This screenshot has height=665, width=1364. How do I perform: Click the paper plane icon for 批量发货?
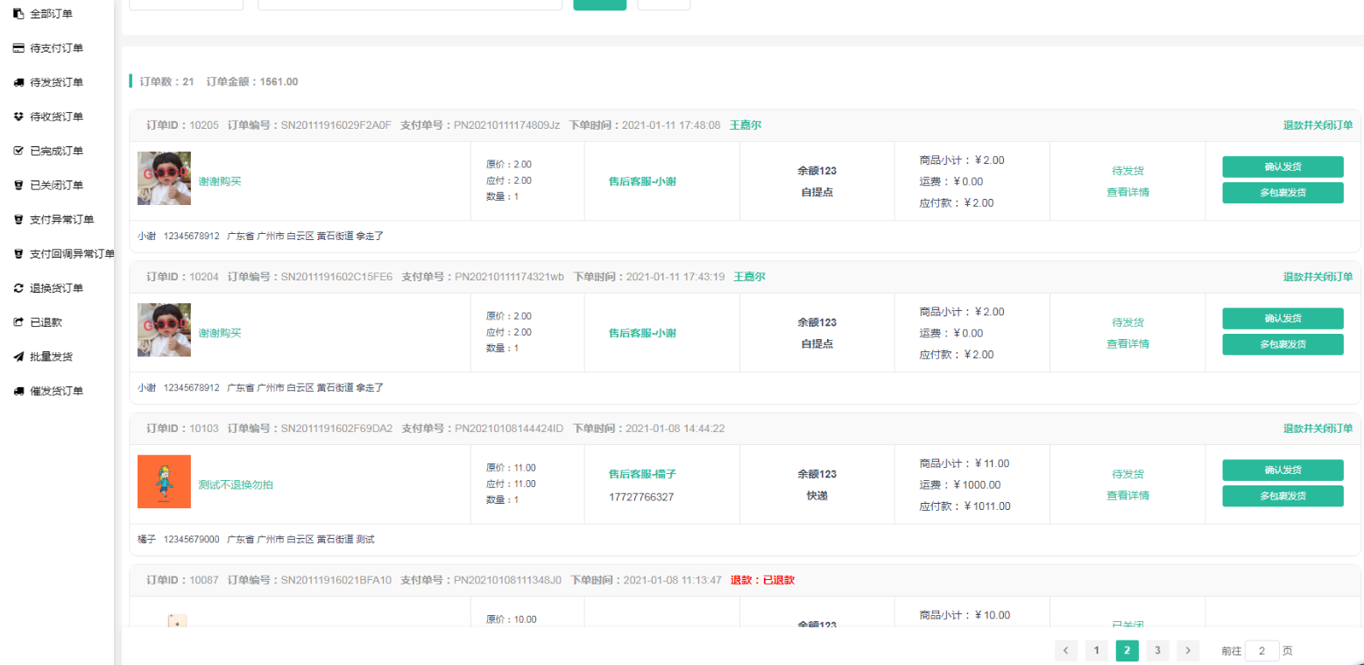pos(18,357)
